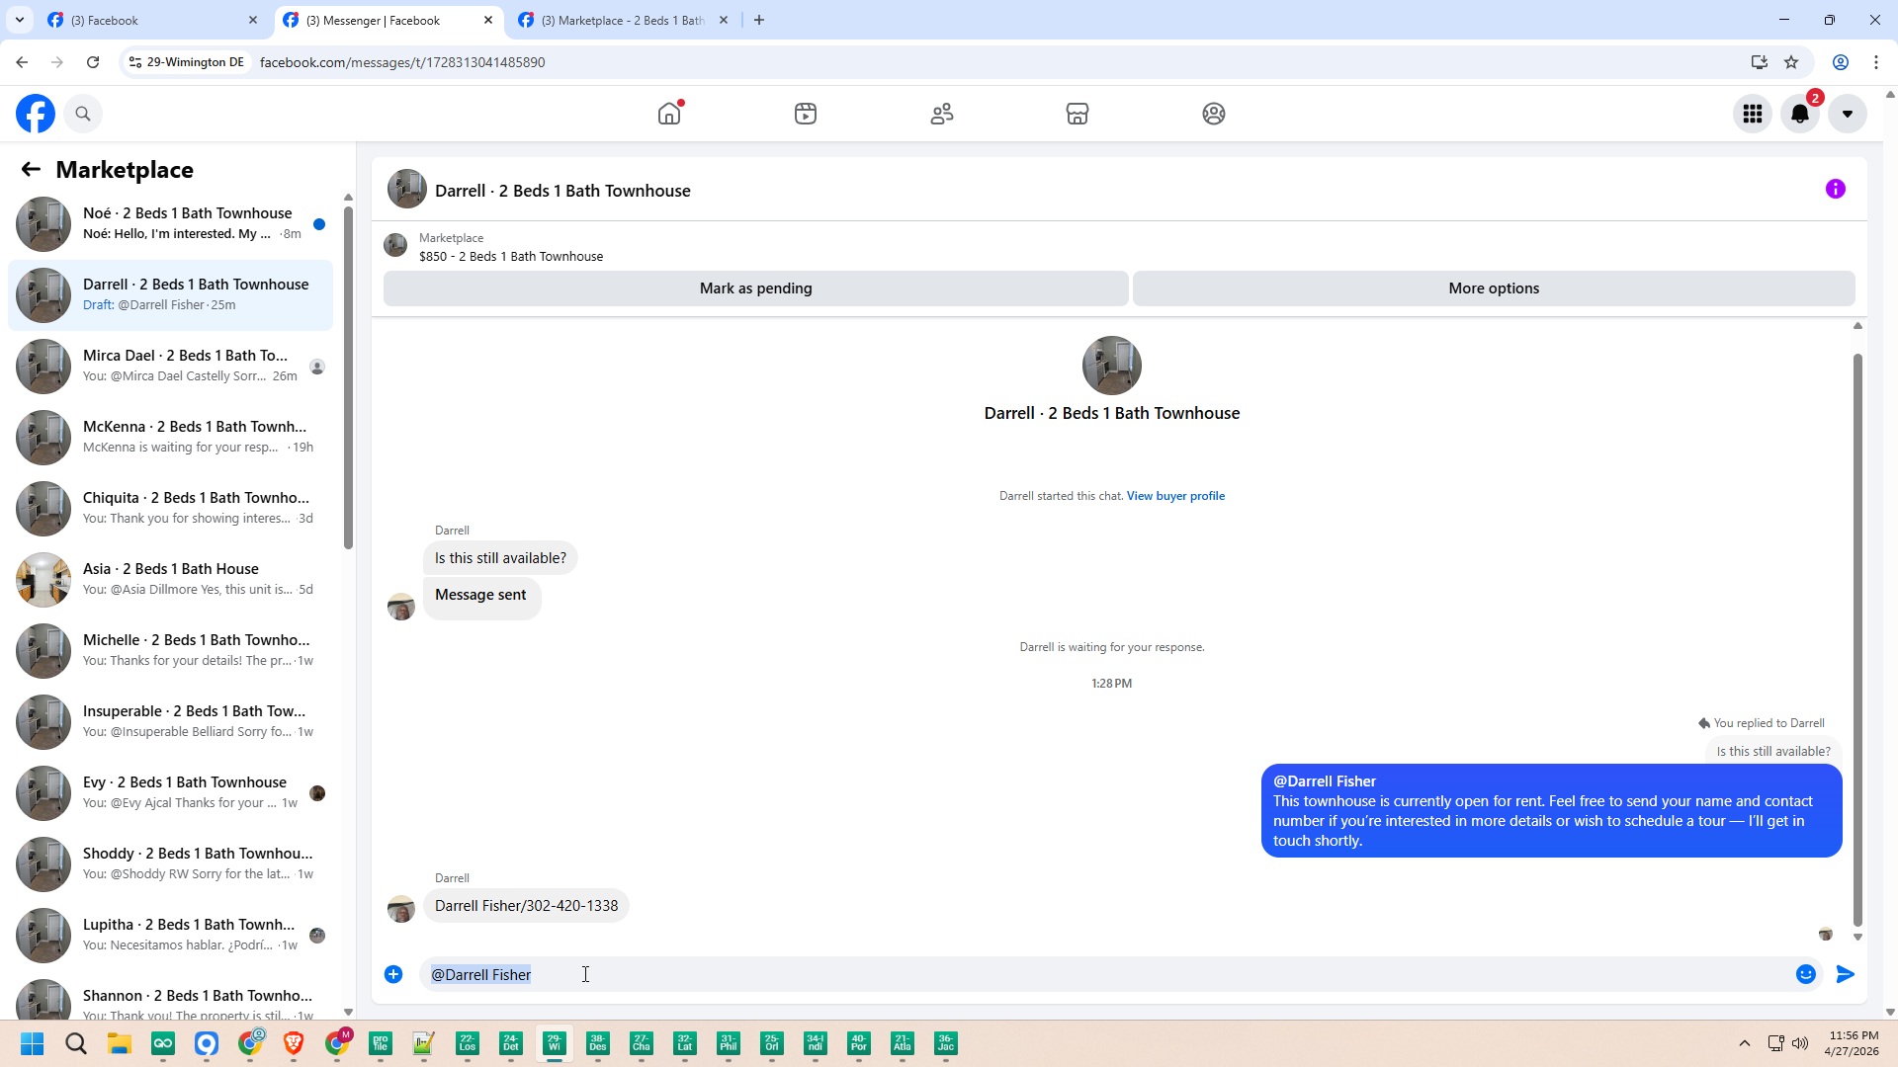Click the message input field
The width and height of the screenshot is (1898, 1067).
(1105, 974)
